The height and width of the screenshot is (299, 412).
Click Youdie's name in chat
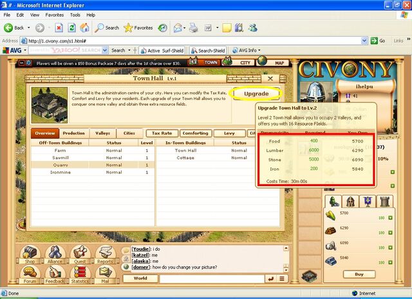pos(141,249)
